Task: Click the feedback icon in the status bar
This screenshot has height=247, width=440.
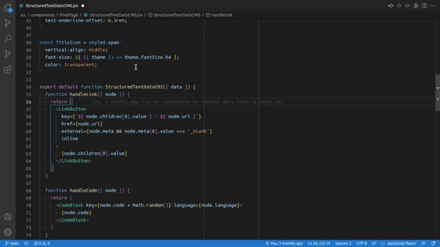Action: pyautogui.click(x=423, y=243)
